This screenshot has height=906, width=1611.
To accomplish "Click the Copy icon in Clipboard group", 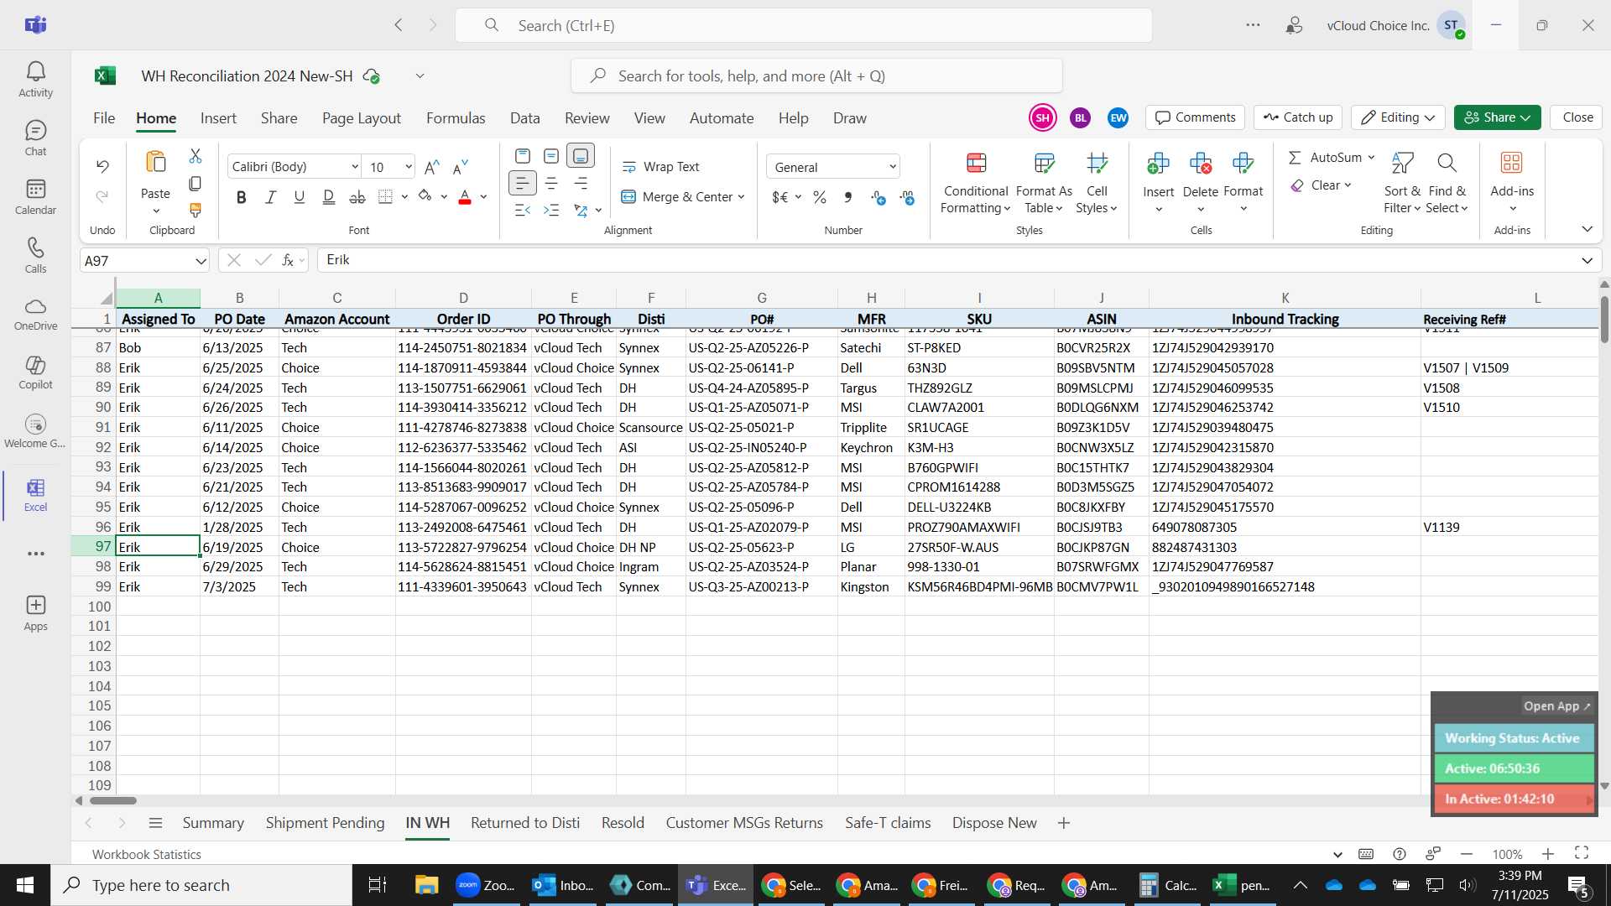I will click(x=196, y=183).
